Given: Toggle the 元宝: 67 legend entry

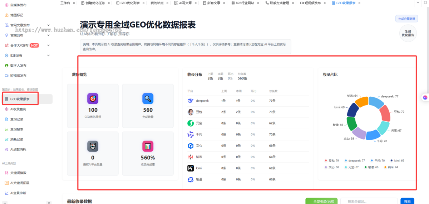Looking at the screenshot, I should click(351, 167).
